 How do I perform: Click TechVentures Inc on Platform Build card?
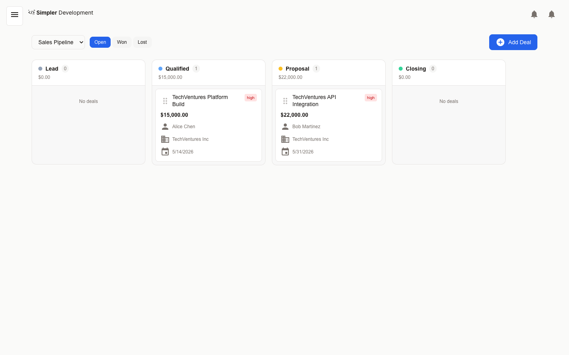(190, 139)
